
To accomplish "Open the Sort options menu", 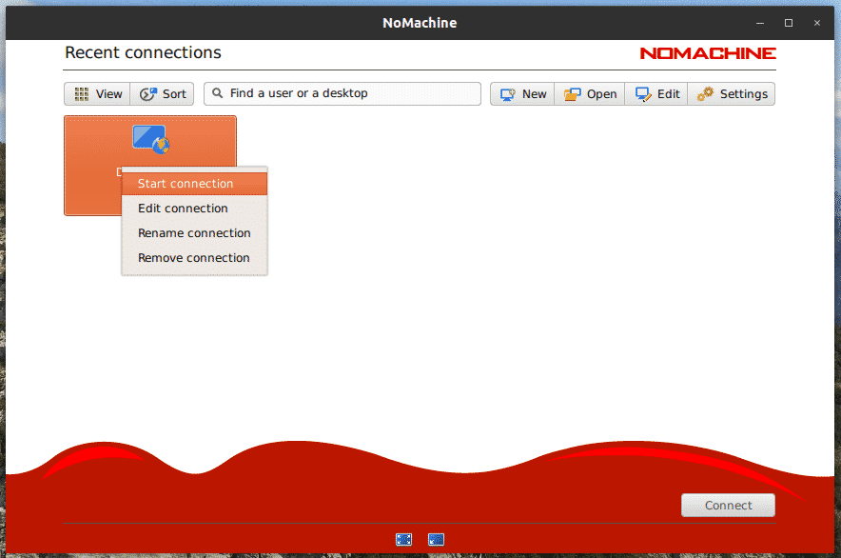I will click(162, 93).
